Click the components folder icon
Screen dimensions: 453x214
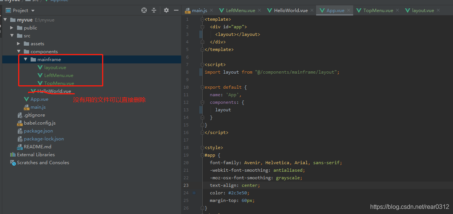point(26,52)
